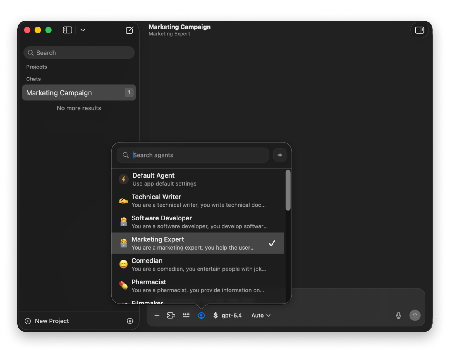Choose the Software Developer agent
Screen dimensions: 450x355
tap(198, 222)
